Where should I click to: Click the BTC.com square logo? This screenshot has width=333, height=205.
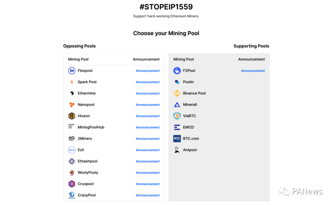(177, 138)
